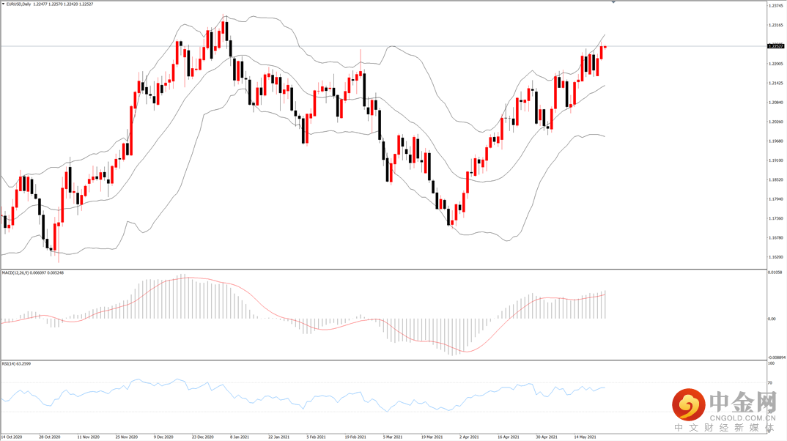
Task: Click the 22 Jan 2021 date label
Action: click(279, 437)
